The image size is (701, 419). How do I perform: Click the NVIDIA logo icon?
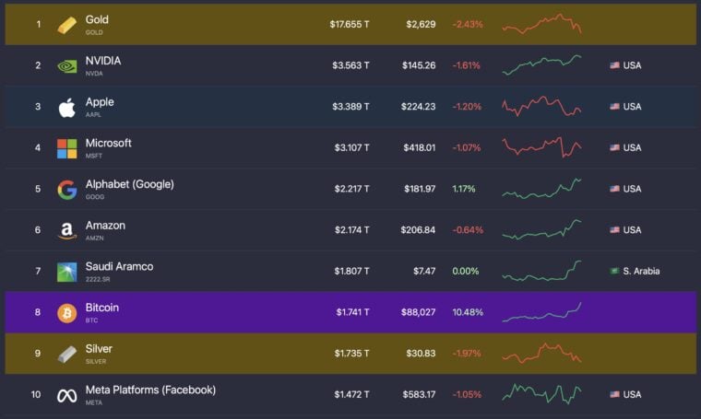click(x=66, y=66)
